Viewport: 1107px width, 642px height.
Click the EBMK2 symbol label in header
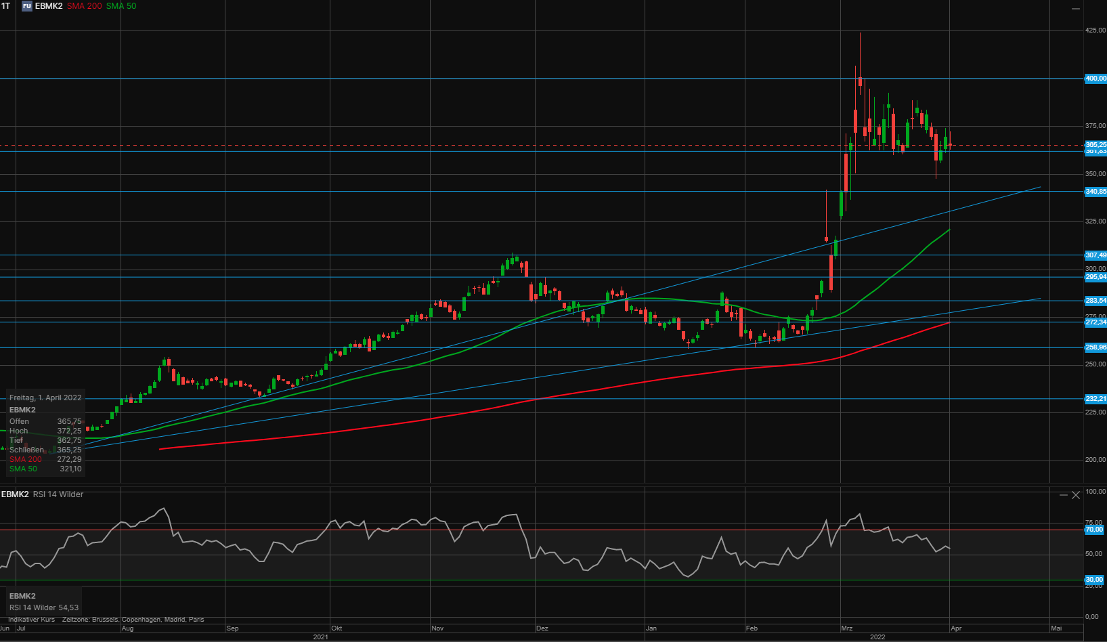tap(49, 6)
